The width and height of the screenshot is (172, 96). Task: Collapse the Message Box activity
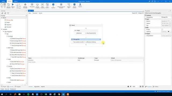(x=100, y=39)
